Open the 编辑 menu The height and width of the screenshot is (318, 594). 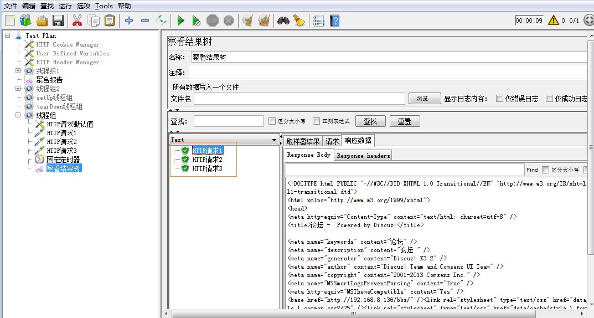(x=28, y=6)
